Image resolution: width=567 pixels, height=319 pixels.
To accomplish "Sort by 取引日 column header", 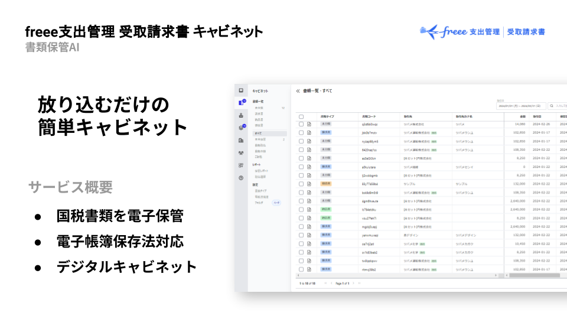I will [x=537, y=116].
